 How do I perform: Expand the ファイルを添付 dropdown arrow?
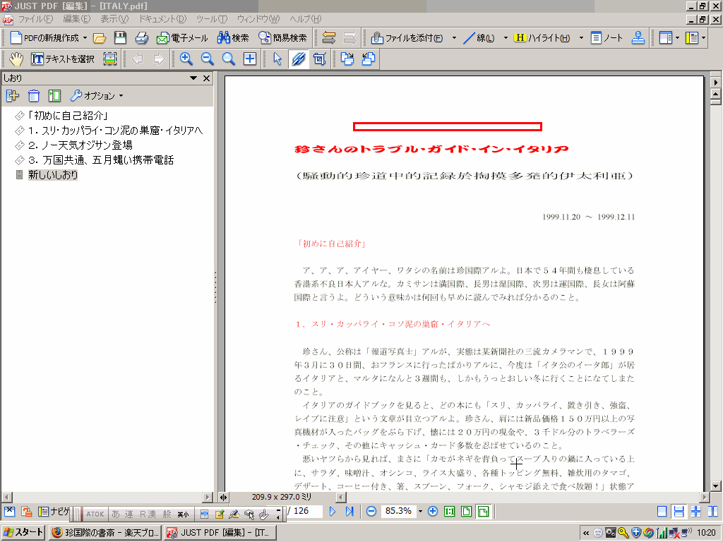coord(454,38)
